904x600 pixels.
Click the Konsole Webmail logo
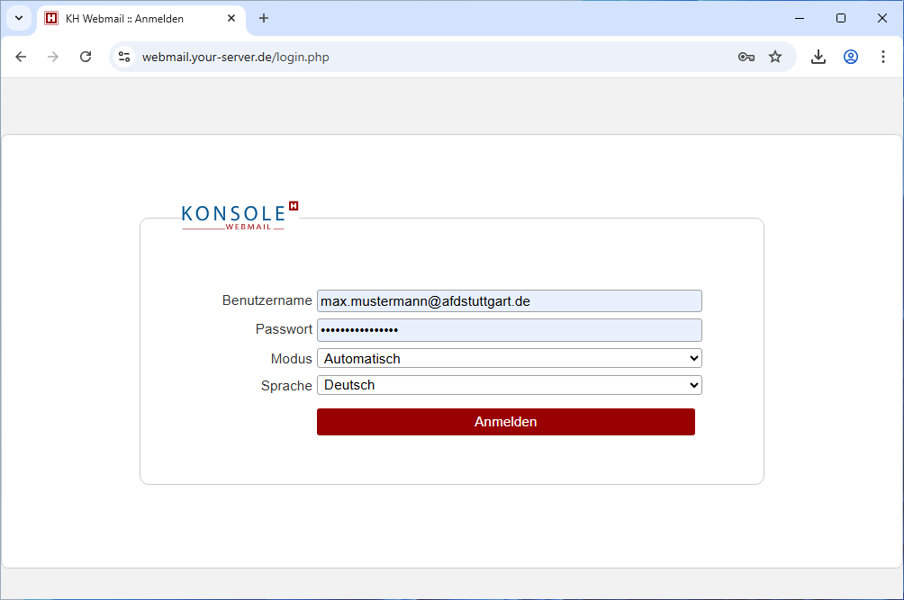[239, 216]
